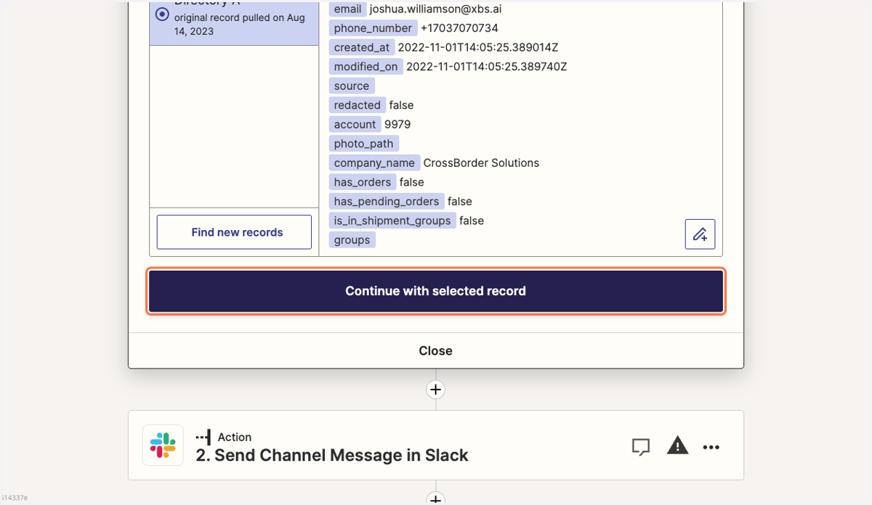Open the three-dot menu on Slack step
The image size is (872, 505).
click(x=711, y=447)
